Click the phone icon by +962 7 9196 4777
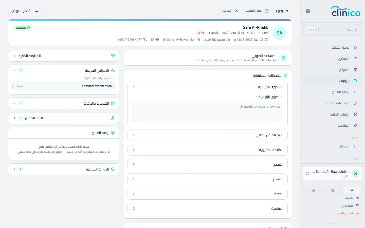Viewport: 365px width, 228px height. click(x=145, y=40)
